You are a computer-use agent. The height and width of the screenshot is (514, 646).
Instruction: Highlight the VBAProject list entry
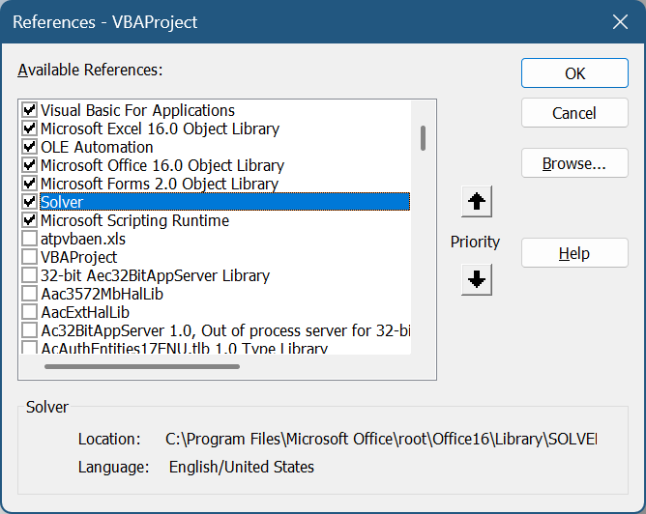[x=79, y=257]
